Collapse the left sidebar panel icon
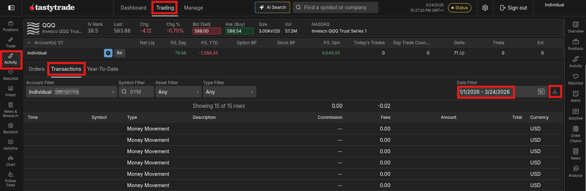 point(11,8)
